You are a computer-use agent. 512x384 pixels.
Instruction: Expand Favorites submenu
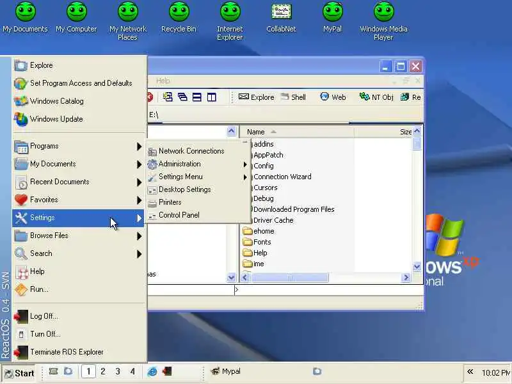[78, 200]
